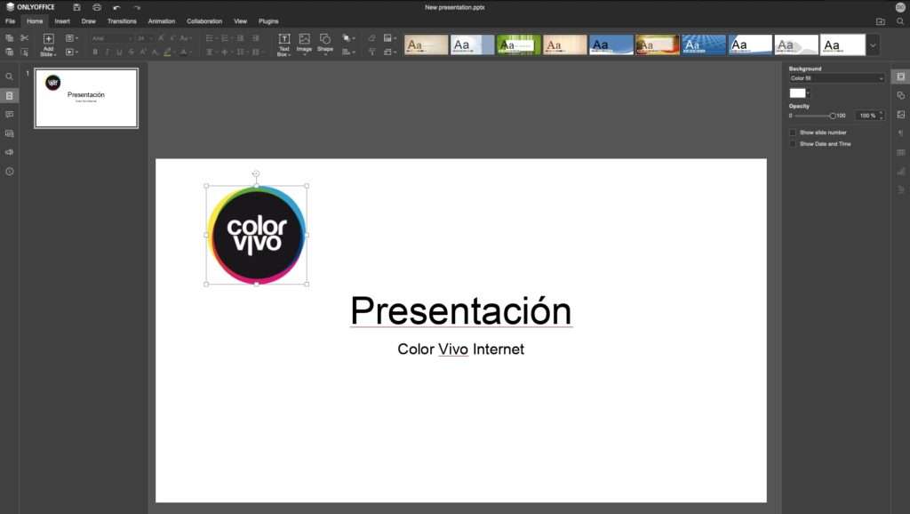Switch to the Animation tab

(162, 21)
